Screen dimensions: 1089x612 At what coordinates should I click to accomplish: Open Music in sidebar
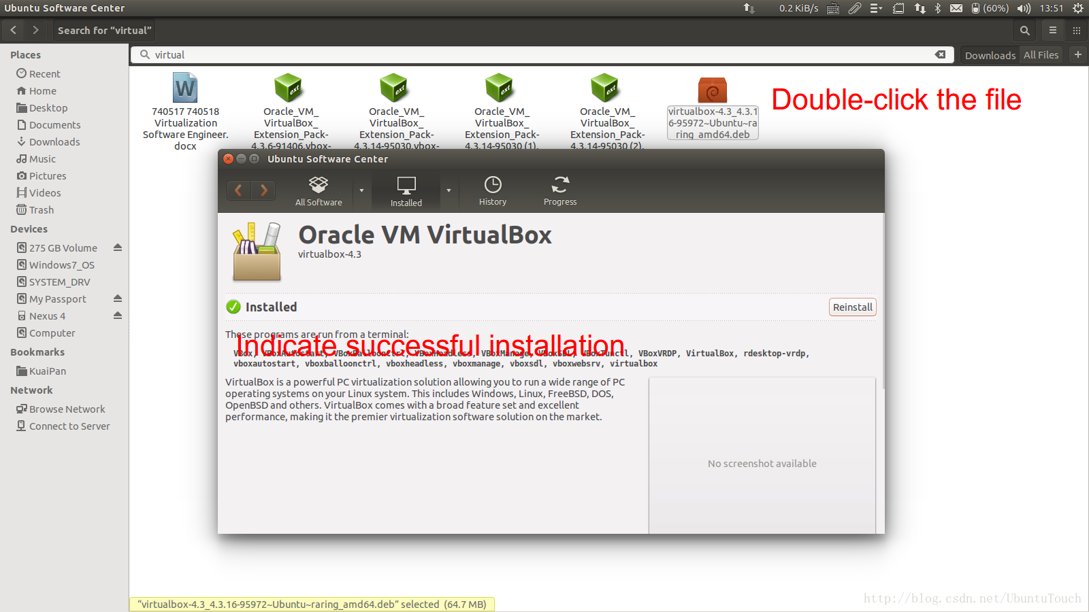42,158
